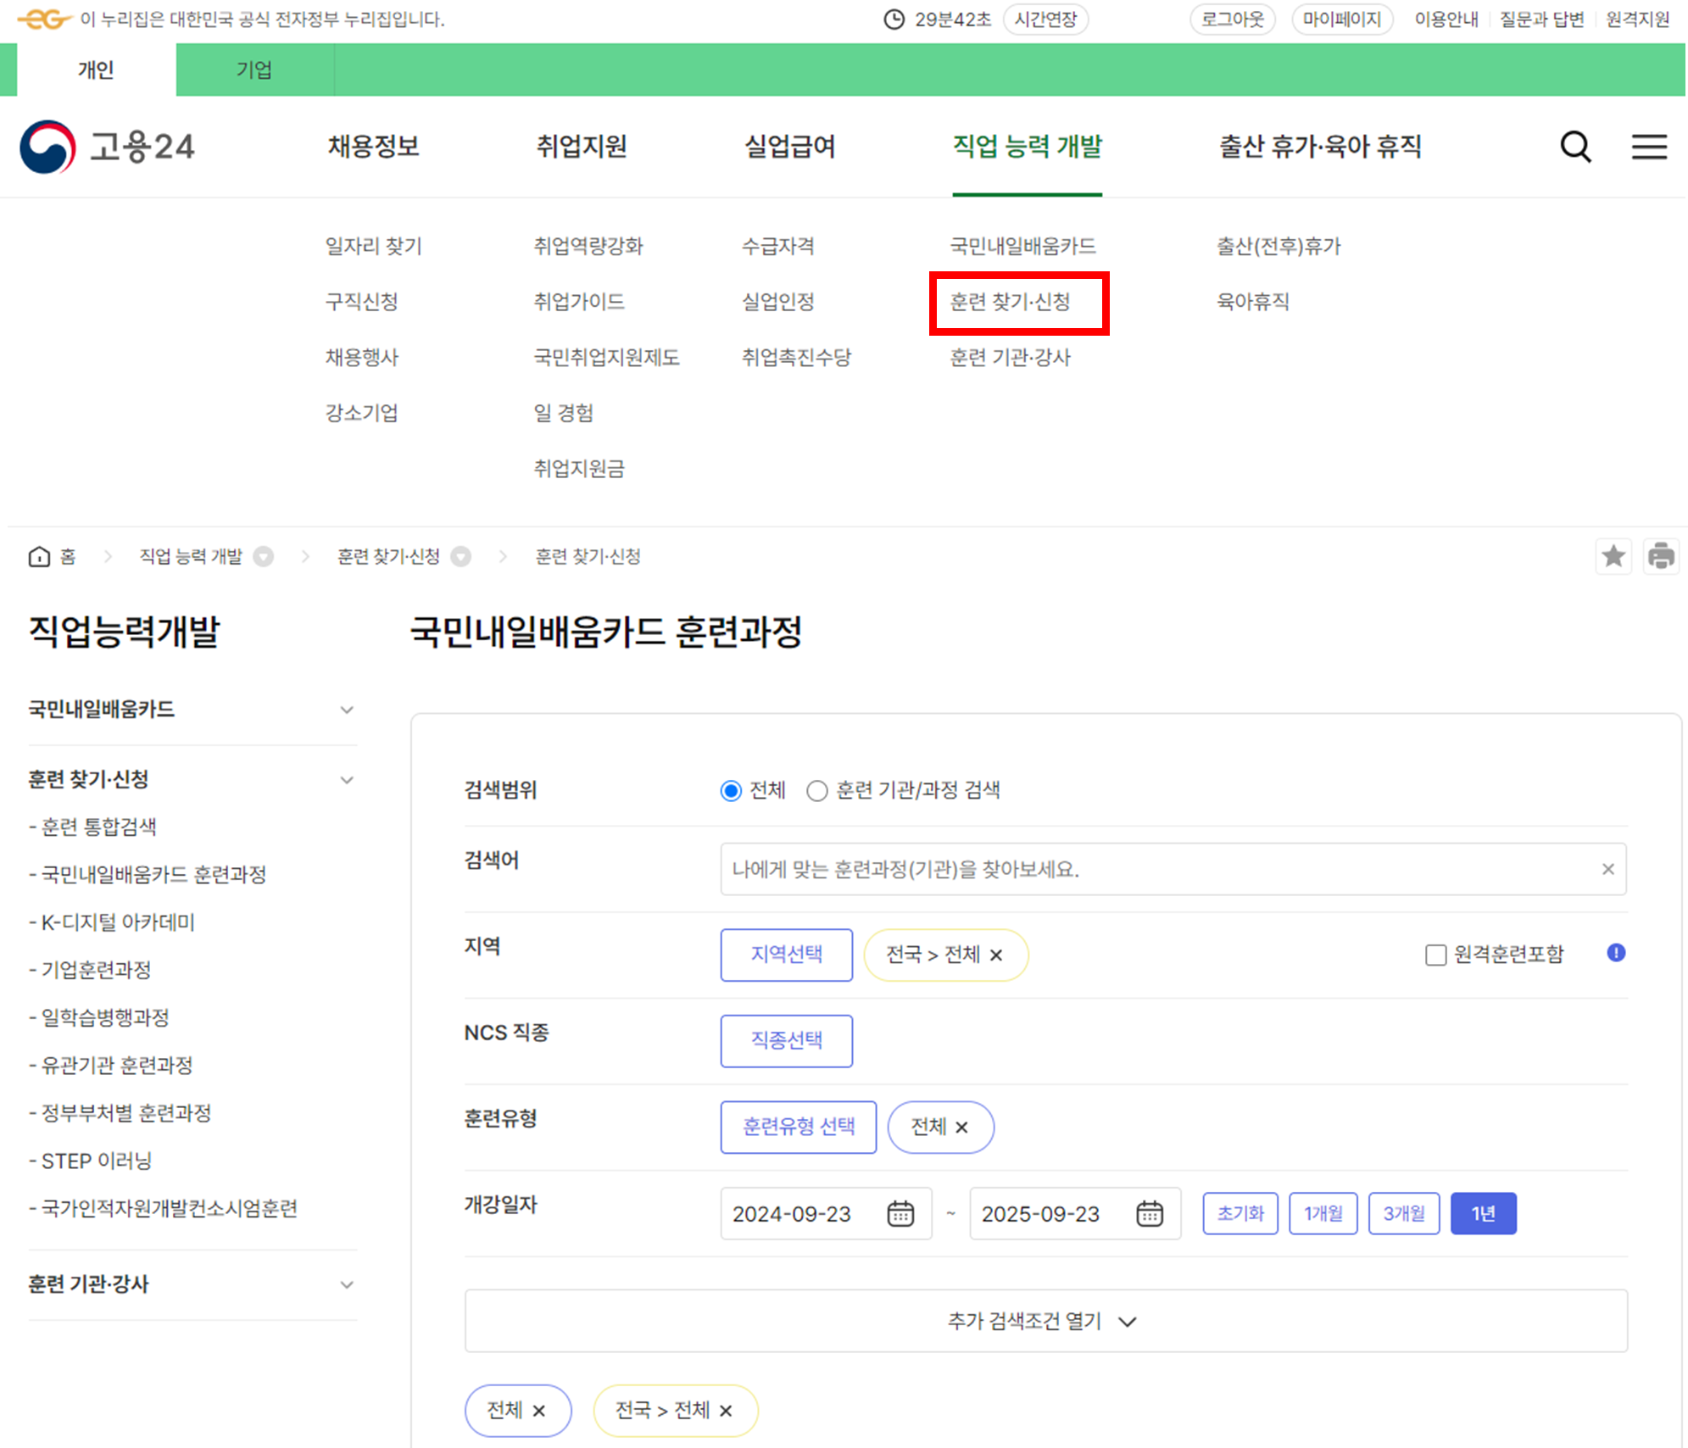The height and width of the screenshot is (1448, 1688).
Task: Enable the 원격훈련포함 checkbox
Action: (x=1435, y=955)
